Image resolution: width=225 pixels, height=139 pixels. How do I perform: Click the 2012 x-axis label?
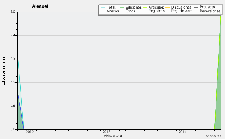pyautogui.click(x=30, y=132)
